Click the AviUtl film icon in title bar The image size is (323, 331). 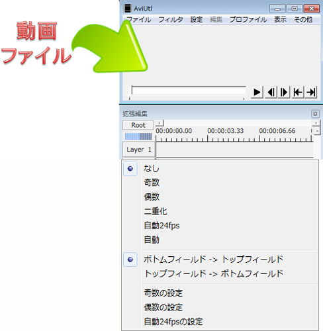click(128, 9)
